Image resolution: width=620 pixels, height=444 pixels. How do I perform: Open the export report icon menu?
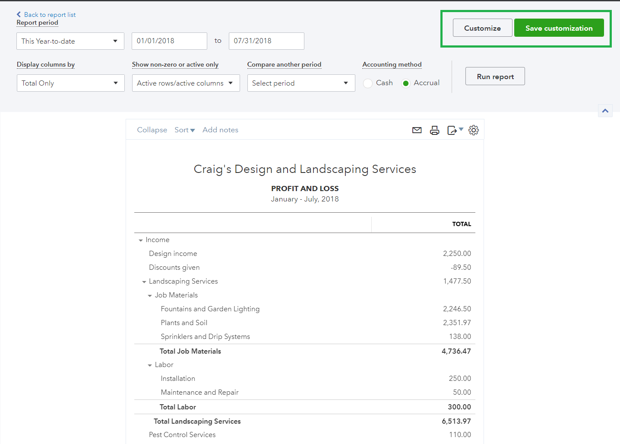455,130
